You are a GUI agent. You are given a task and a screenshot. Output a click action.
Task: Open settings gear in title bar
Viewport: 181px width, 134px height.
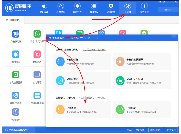point(164,2)
